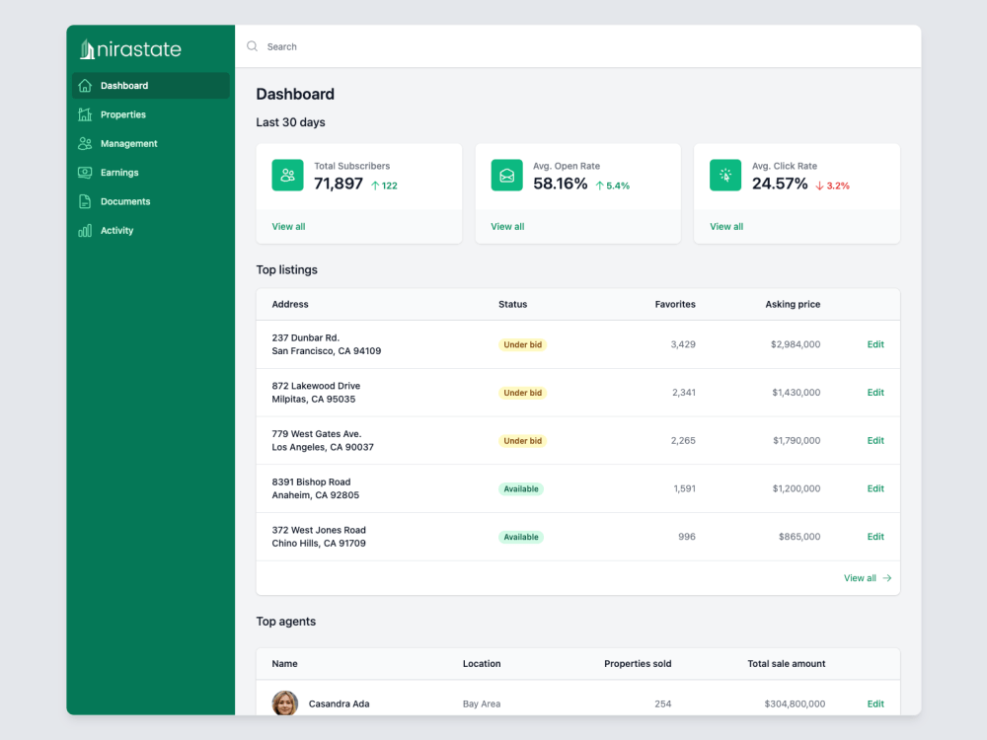
Task: Edit the 237 Dunbar Rd. listing
Action: 874,344
